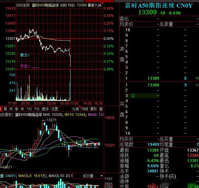Click the 均价: 13360 label in chart header

pyautogui.click(x=77, y=5)
